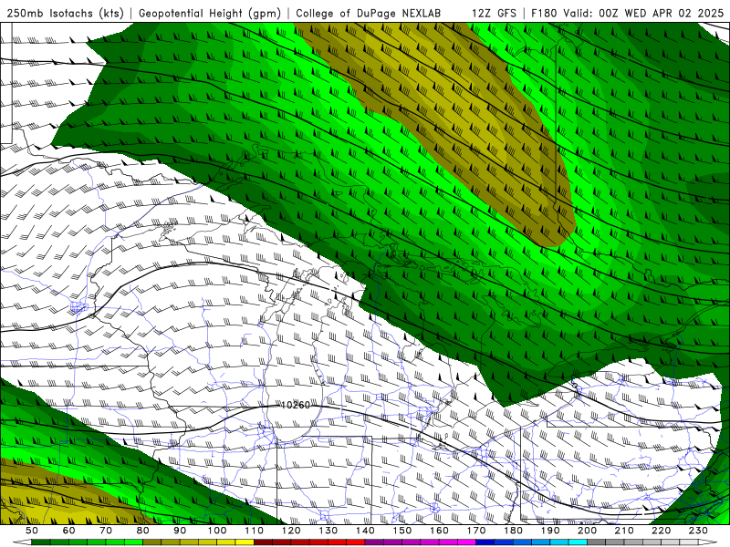Click the '110' color scale label
730x547 pixels.
254,531
